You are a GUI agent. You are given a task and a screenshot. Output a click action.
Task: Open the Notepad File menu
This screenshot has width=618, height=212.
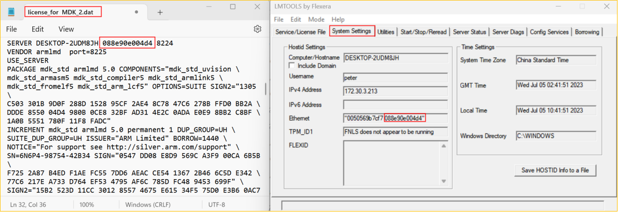point(11,29)
